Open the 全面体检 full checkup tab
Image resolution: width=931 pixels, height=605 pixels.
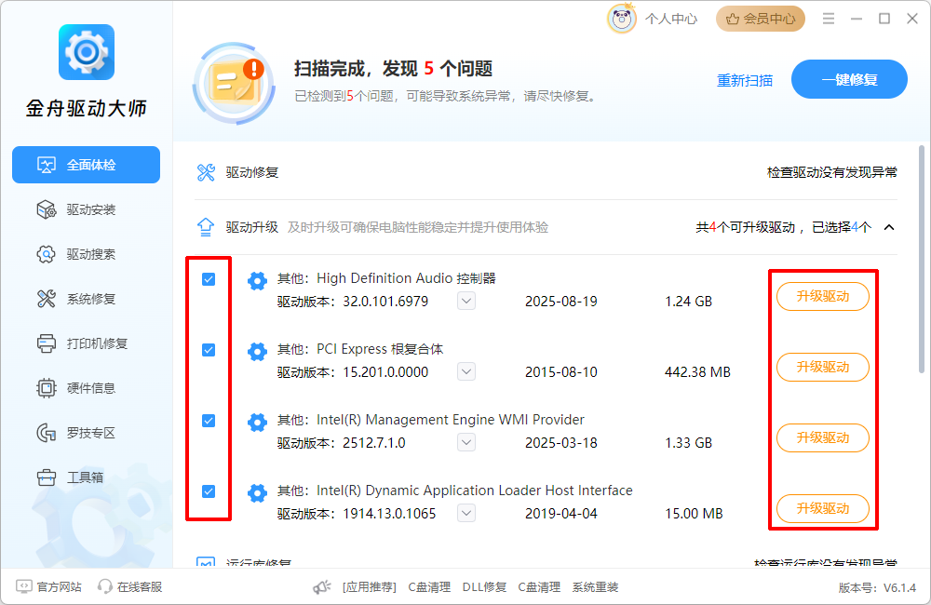click(86, 165)
